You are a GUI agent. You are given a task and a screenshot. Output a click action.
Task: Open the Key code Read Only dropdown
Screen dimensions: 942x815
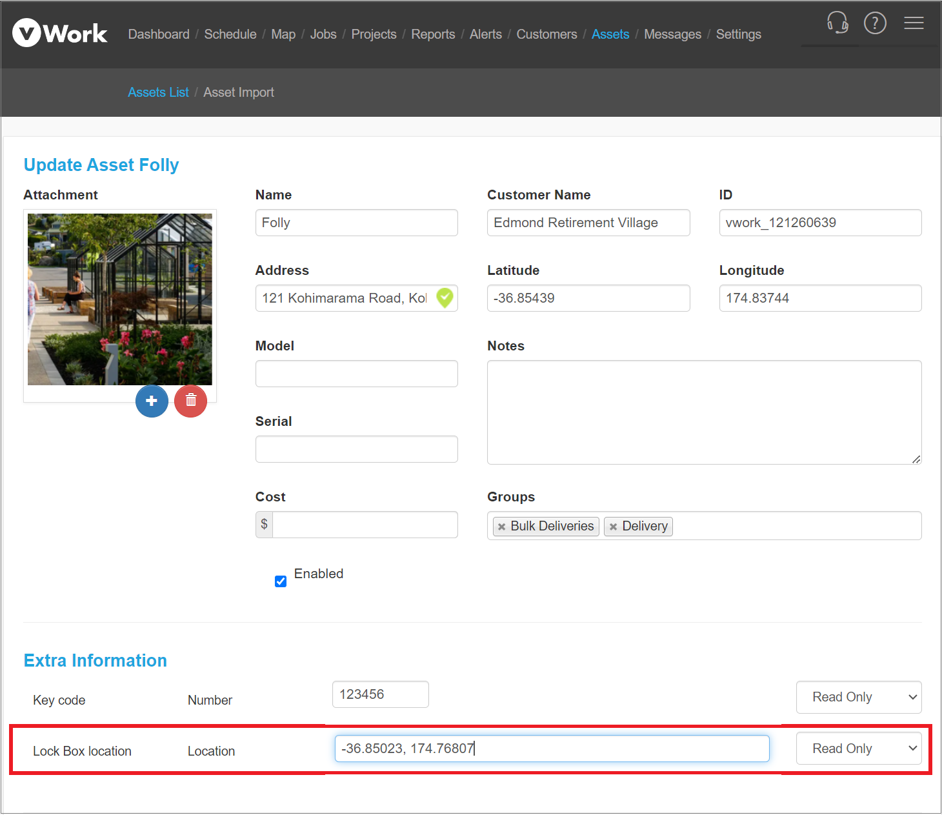pos(859,697)
